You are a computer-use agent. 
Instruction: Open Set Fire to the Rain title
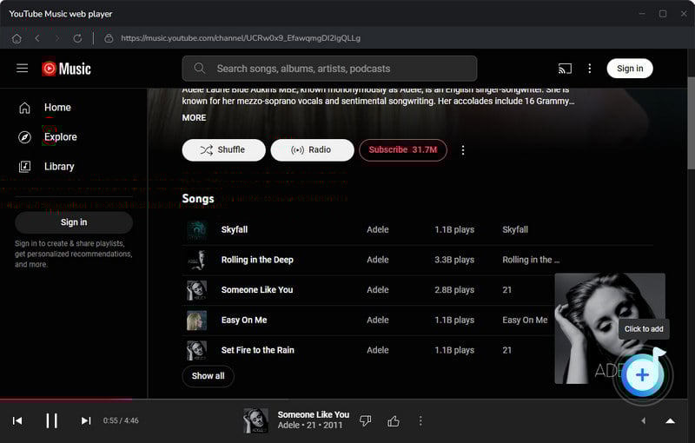257,350
